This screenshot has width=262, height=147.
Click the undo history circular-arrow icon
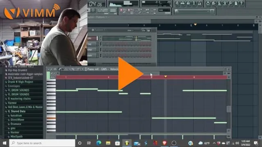click(x=208, y=3)
